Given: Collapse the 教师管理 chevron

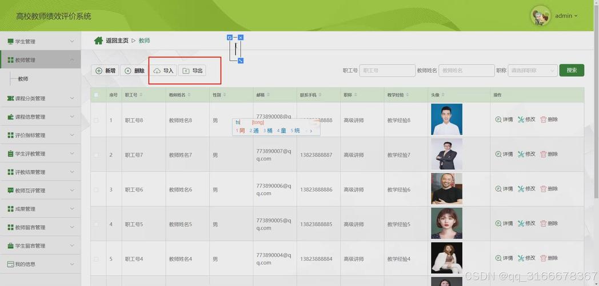Looking at the screenshot, I should 72,60.
